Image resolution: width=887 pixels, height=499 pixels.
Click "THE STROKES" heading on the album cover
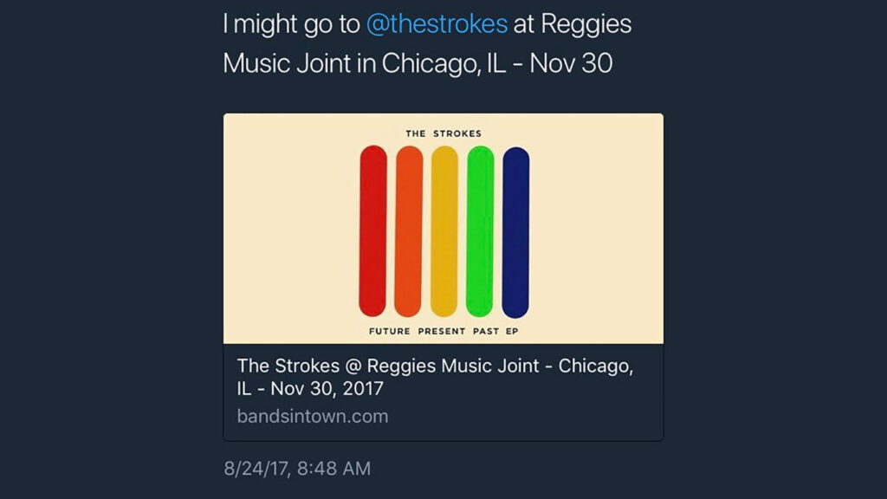click(443, 133)
